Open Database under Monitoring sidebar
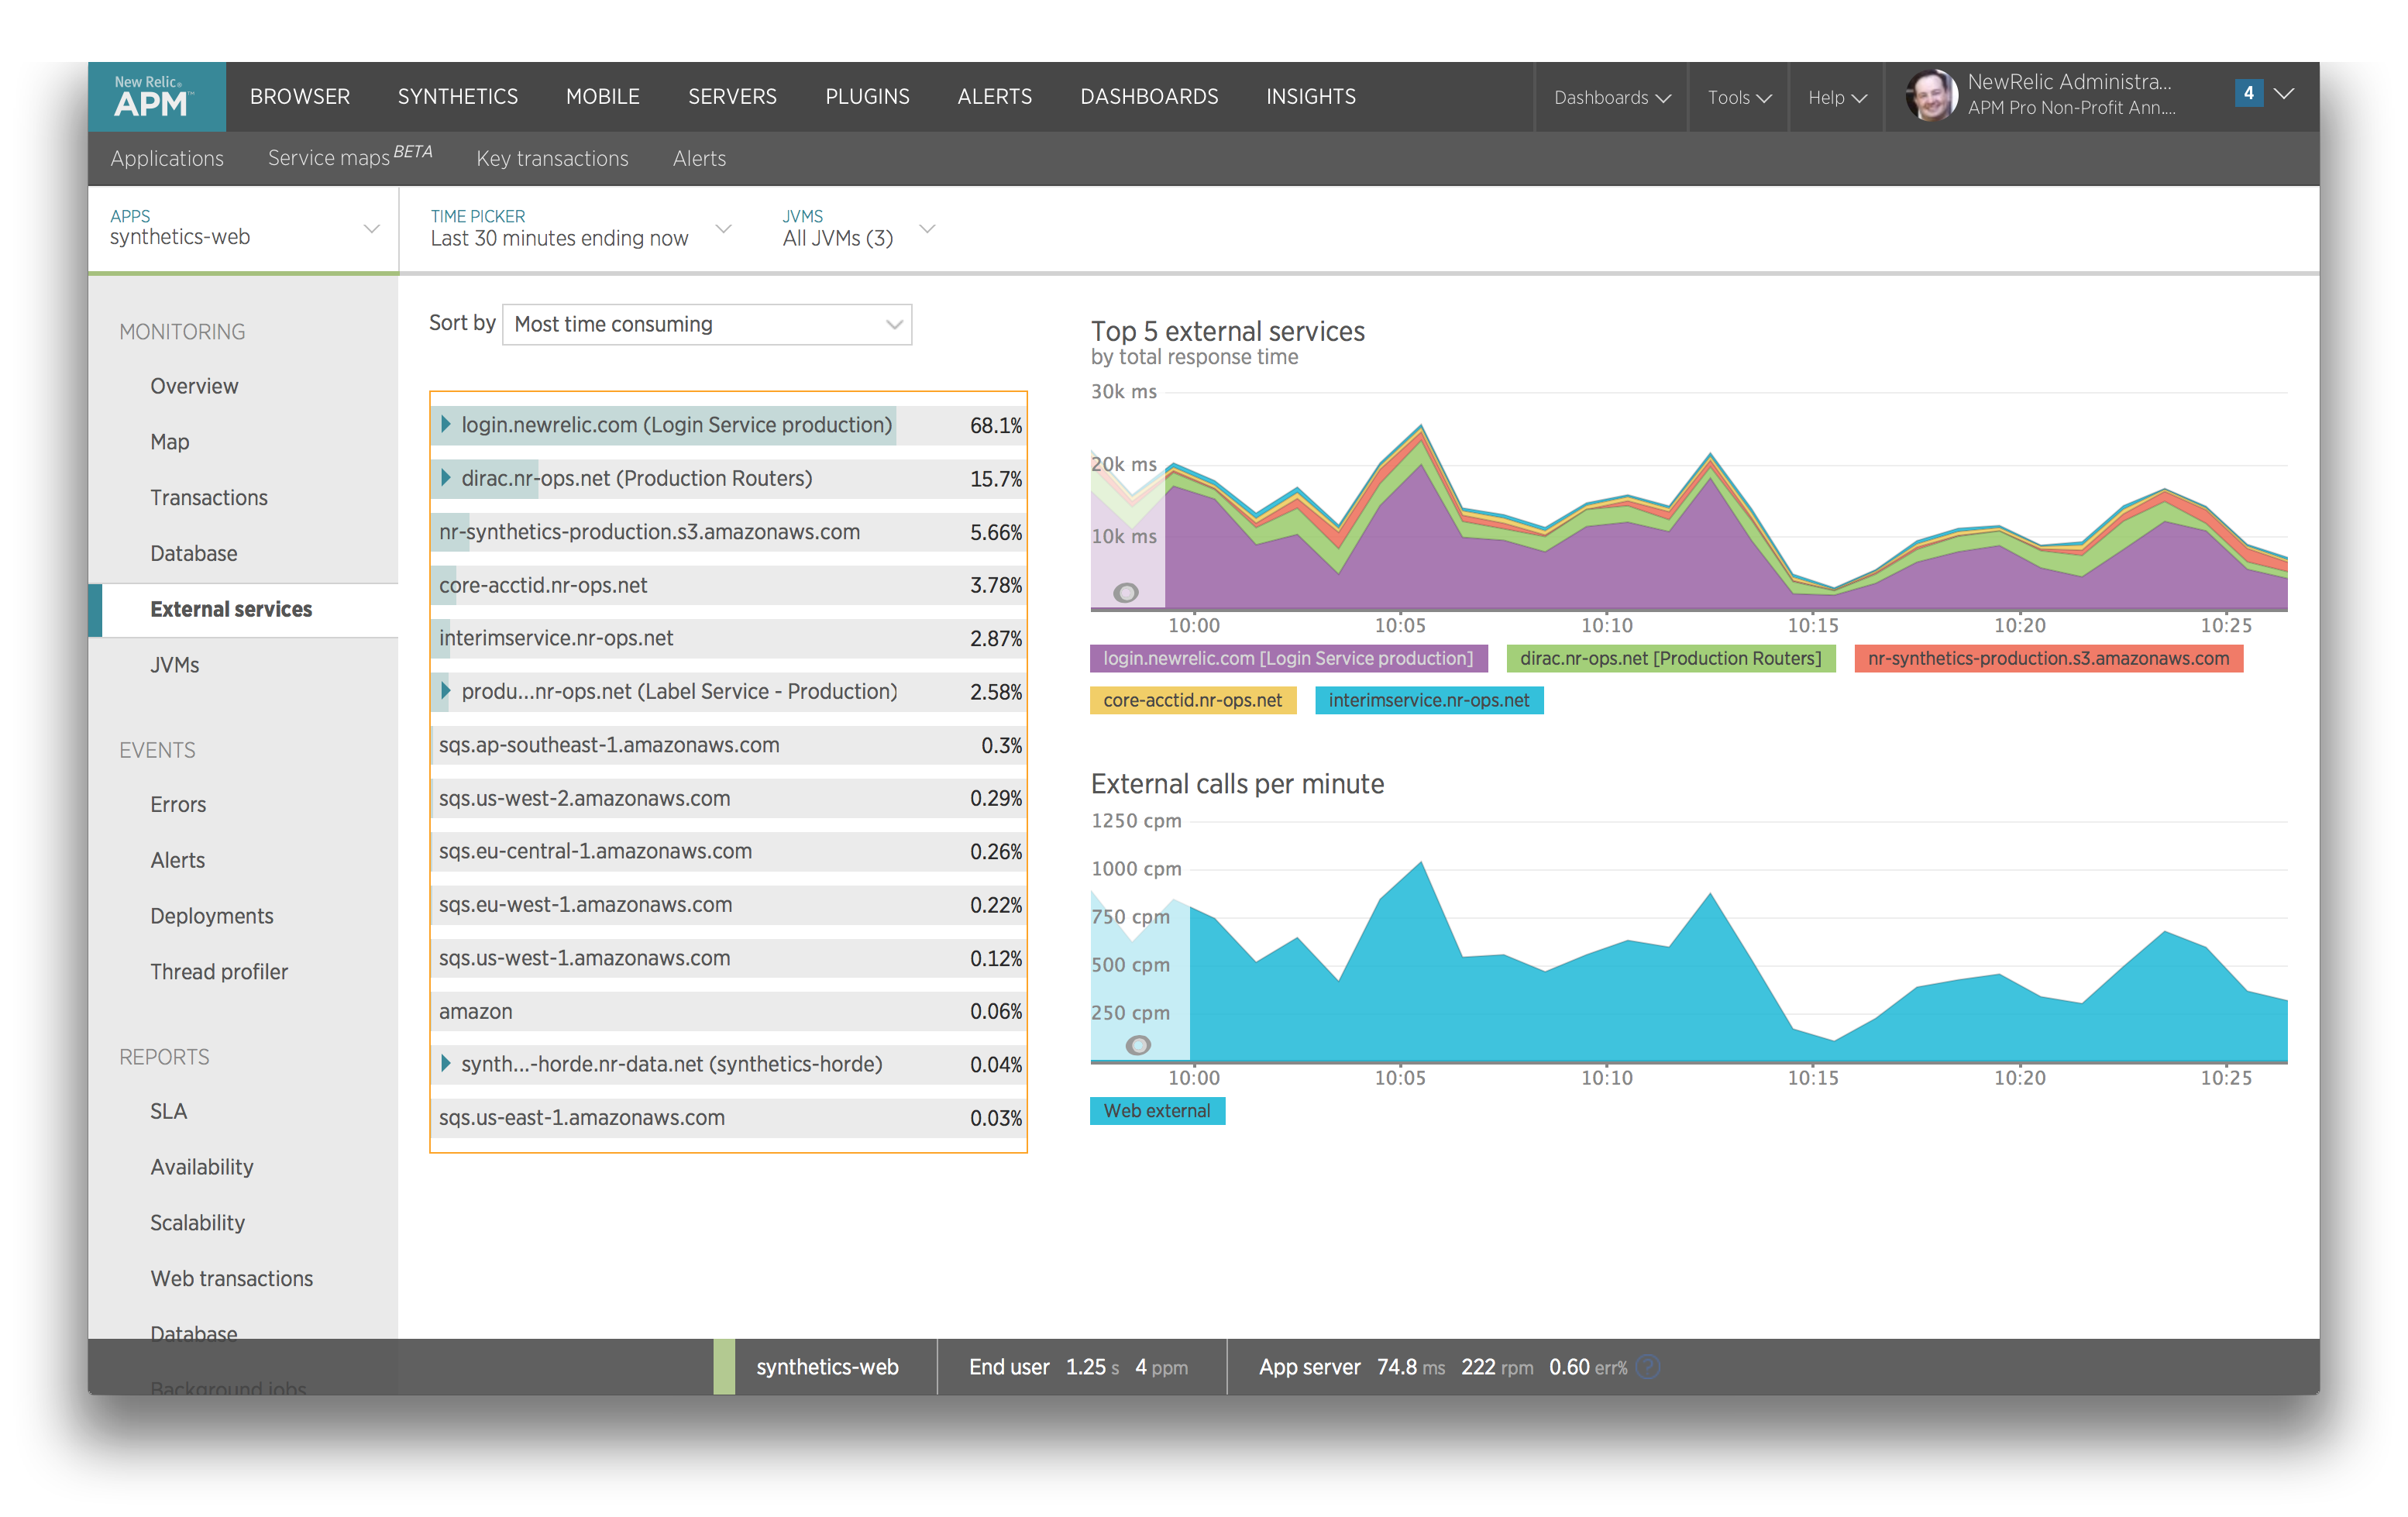This screenshot has width=2408, height=1517. pos(194,553)
